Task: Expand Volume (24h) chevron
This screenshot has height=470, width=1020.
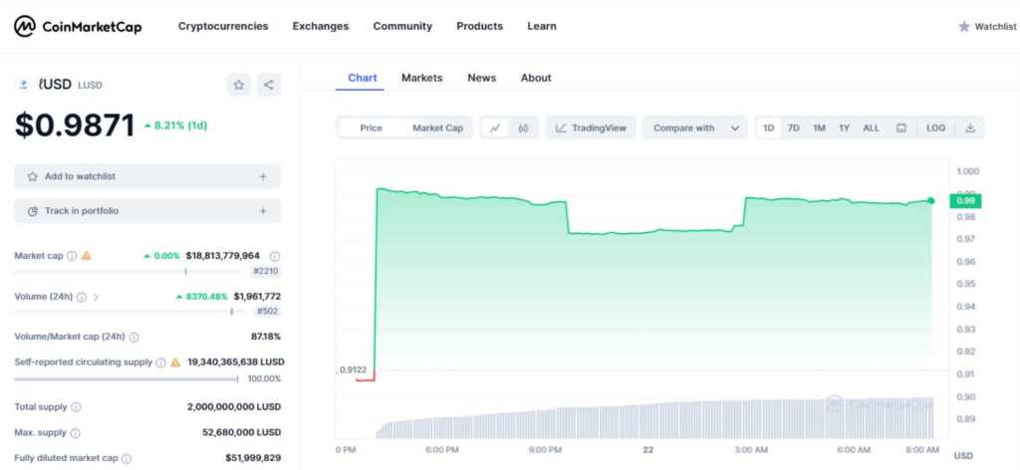Action: pos(97,297)
